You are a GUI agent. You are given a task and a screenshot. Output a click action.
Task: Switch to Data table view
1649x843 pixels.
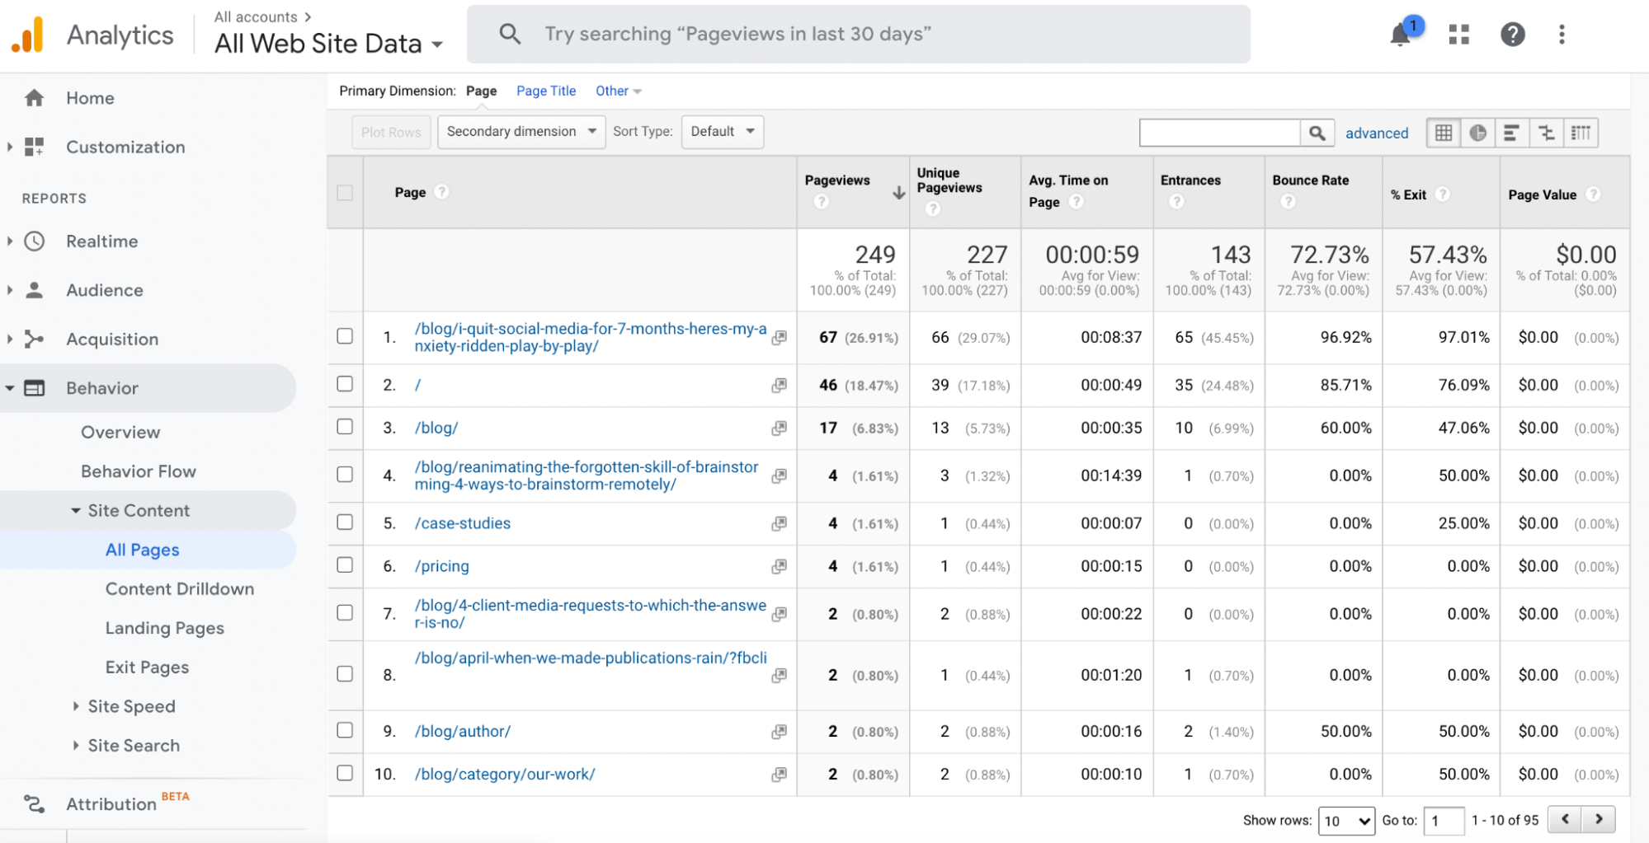click(1443, 133)
